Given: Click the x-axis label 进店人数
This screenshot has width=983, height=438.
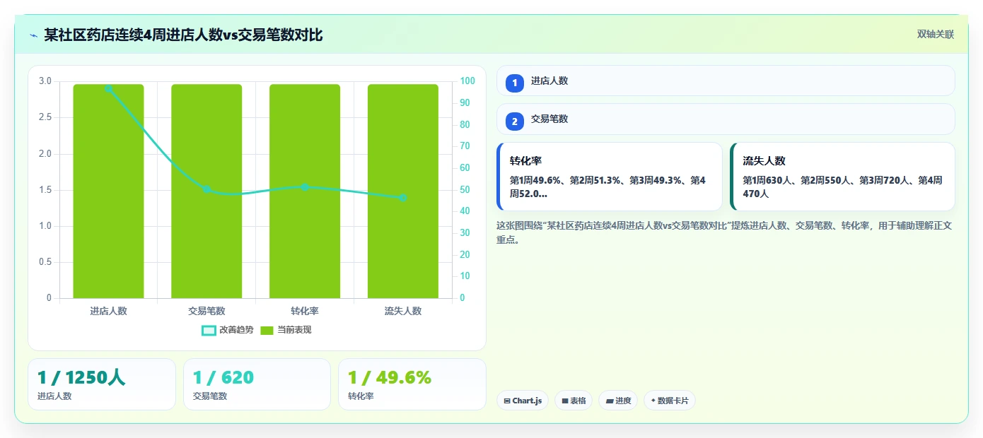Looking at the screenshot, I should click(x=108, y=311).
